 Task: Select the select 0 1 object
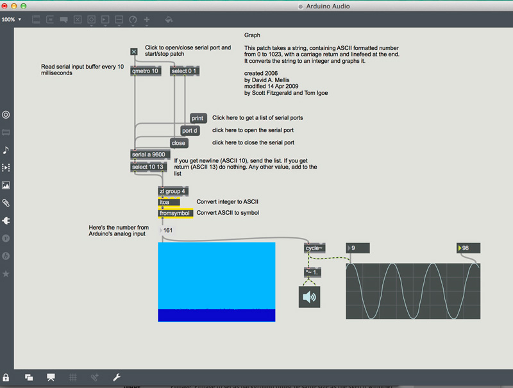click(185, 71)
